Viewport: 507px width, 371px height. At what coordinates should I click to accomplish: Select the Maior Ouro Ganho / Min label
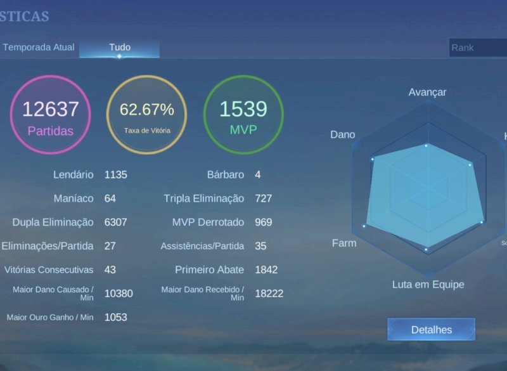click(50, 317)
